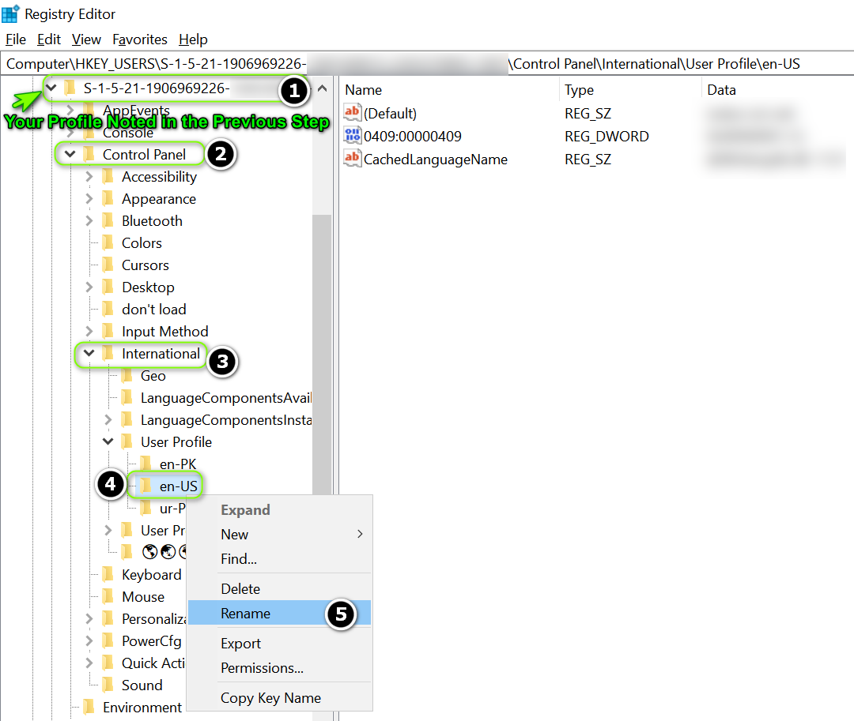Select the Console tree key
The height and width of the screenshot is (721, 854).
[128, 133]
